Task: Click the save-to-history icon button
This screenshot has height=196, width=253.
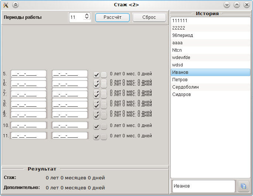Action: (243, 186)
